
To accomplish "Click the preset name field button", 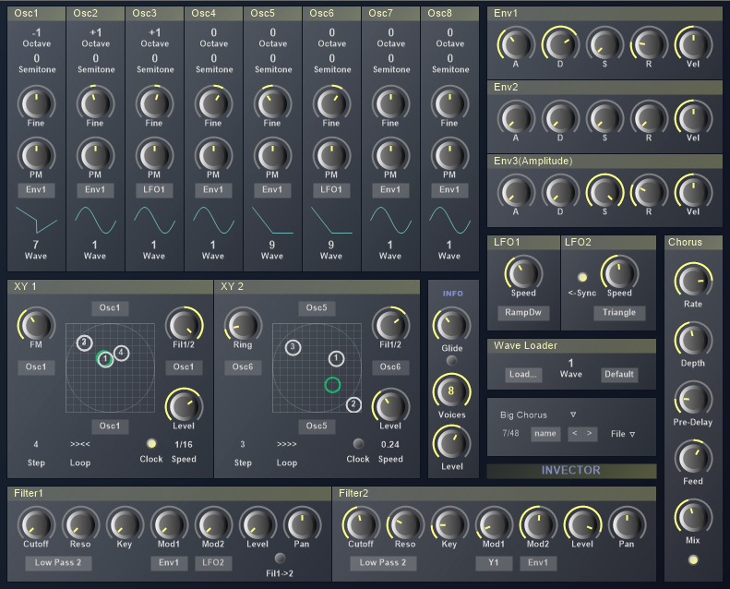I will click(x=545, y=434).
